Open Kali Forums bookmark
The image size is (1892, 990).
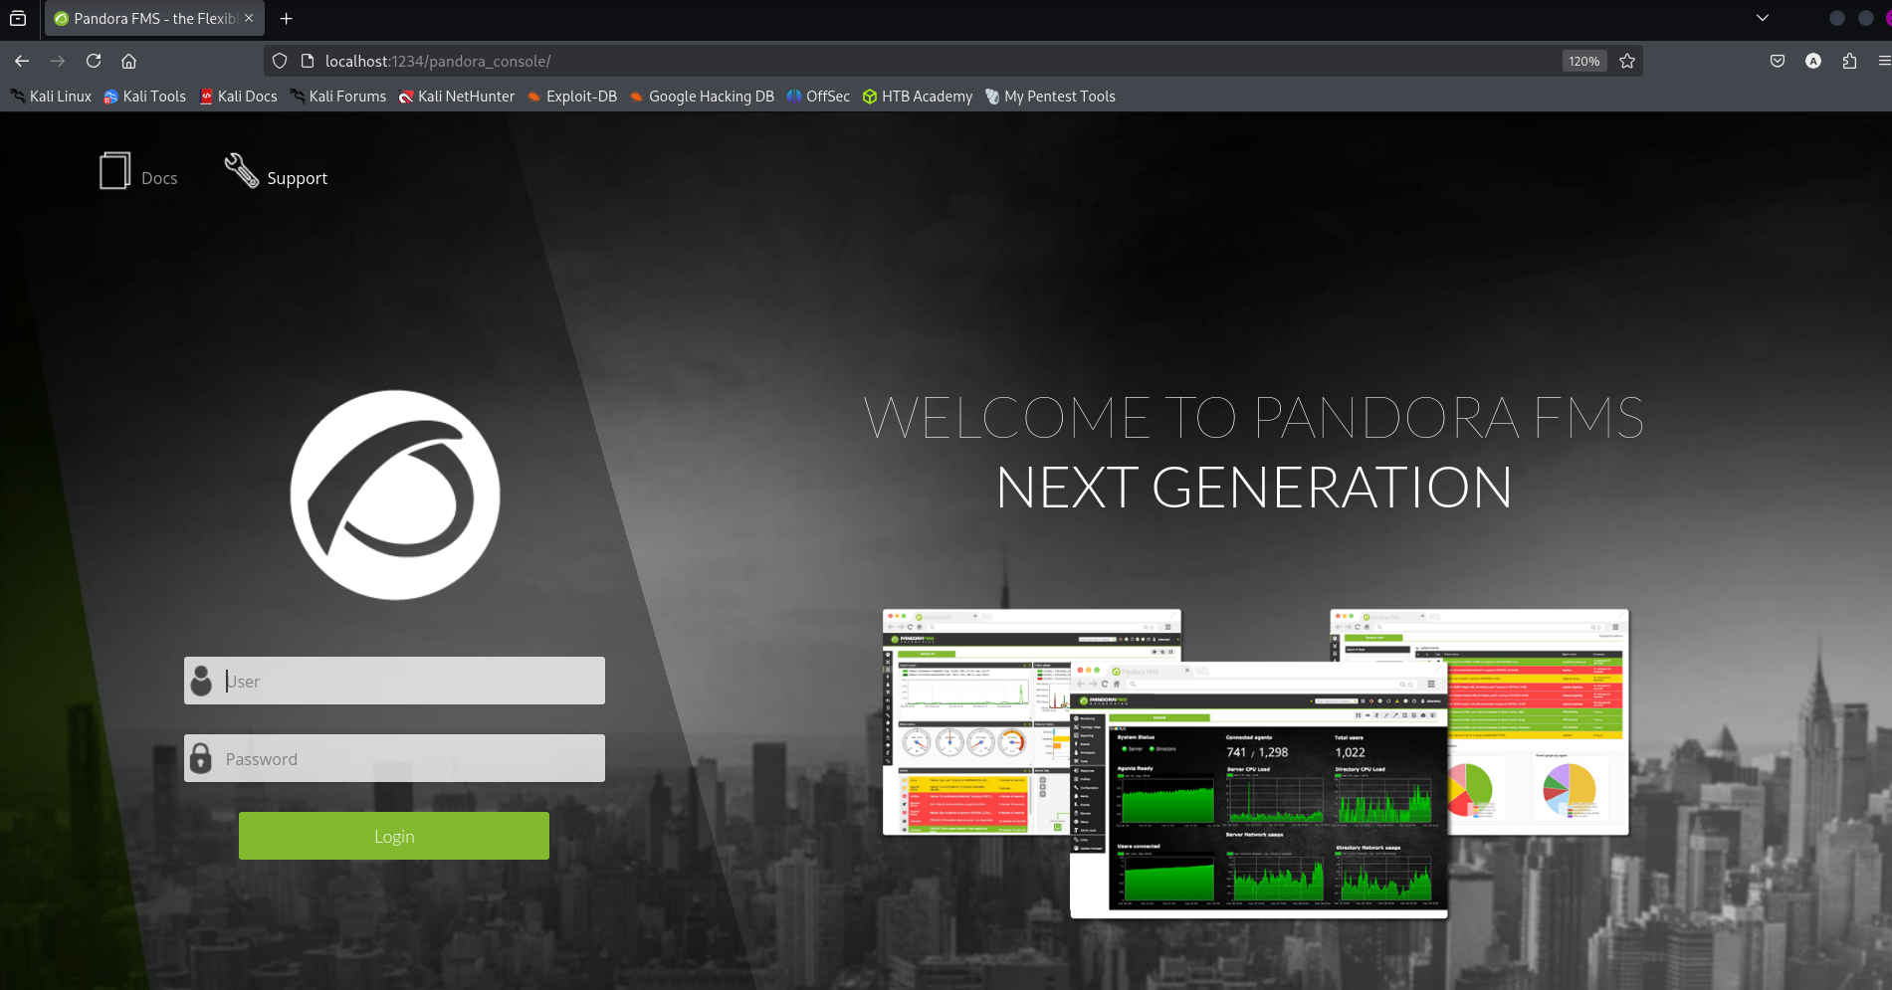(338, 97)
